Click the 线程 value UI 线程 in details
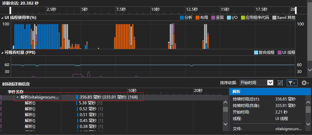The width and height of the screenshot is (312, 135). coord(282,118)
